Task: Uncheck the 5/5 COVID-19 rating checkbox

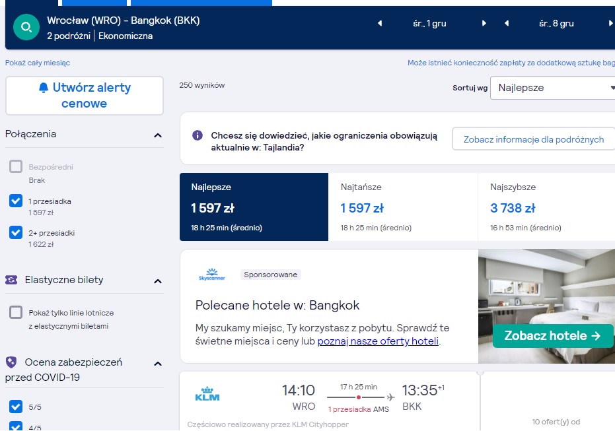Action: (x=16, y=407)
